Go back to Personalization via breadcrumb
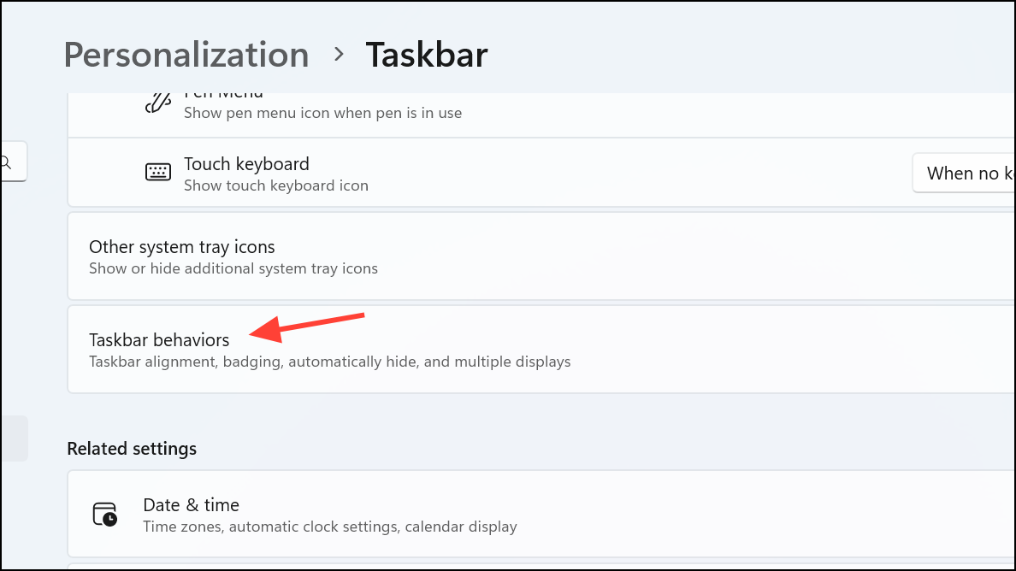Screen dimensions: 1016x571 coord(186,55)
